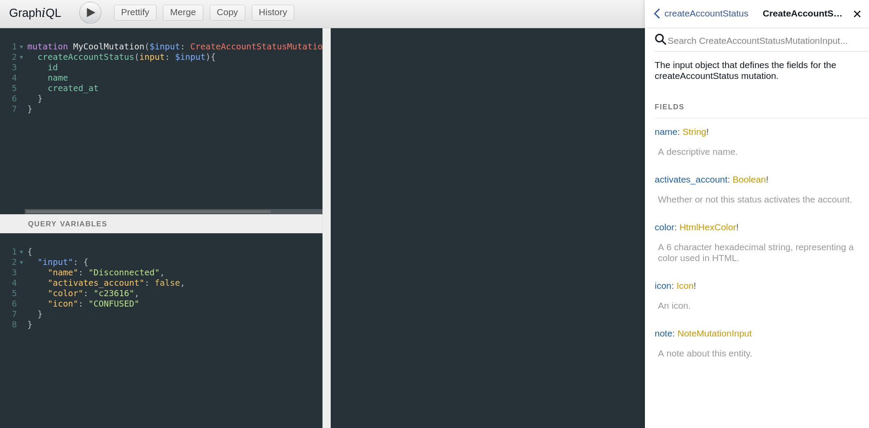This screenshot has height=428, width=869.
Task: Click the QUERY VARIABLES header bar
Action: pyautogui.click(x=161, y=224)
